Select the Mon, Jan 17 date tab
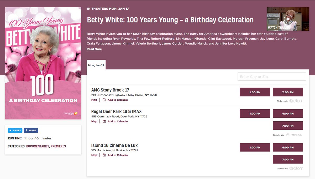Image resolution: width=315 pixels, height=179 pixels. 96,65
